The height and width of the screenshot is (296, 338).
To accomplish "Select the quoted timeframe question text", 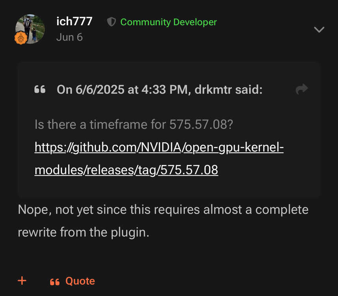I will pyautogui.click(x=134, y=124).
